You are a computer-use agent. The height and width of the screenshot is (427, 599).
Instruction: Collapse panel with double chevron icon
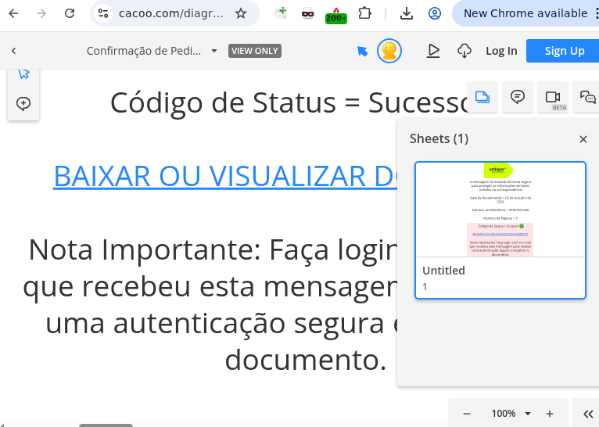tap(588, 414)
